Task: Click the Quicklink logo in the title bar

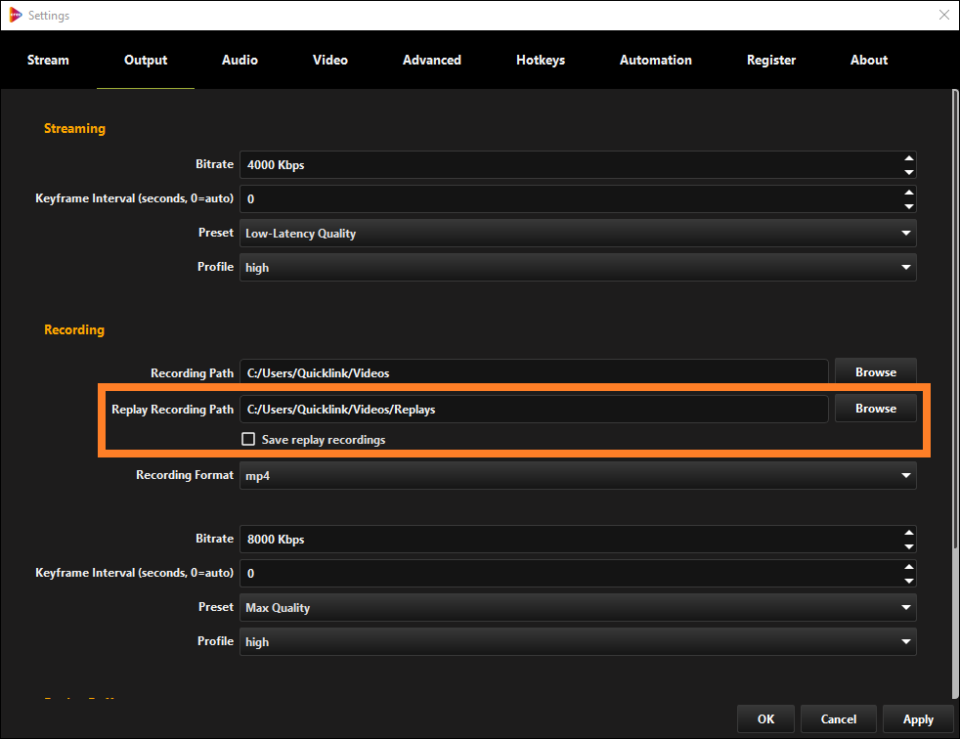Action: click(14, 15)
